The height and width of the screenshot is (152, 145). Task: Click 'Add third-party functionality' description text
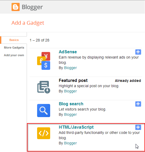pos(99,135)
